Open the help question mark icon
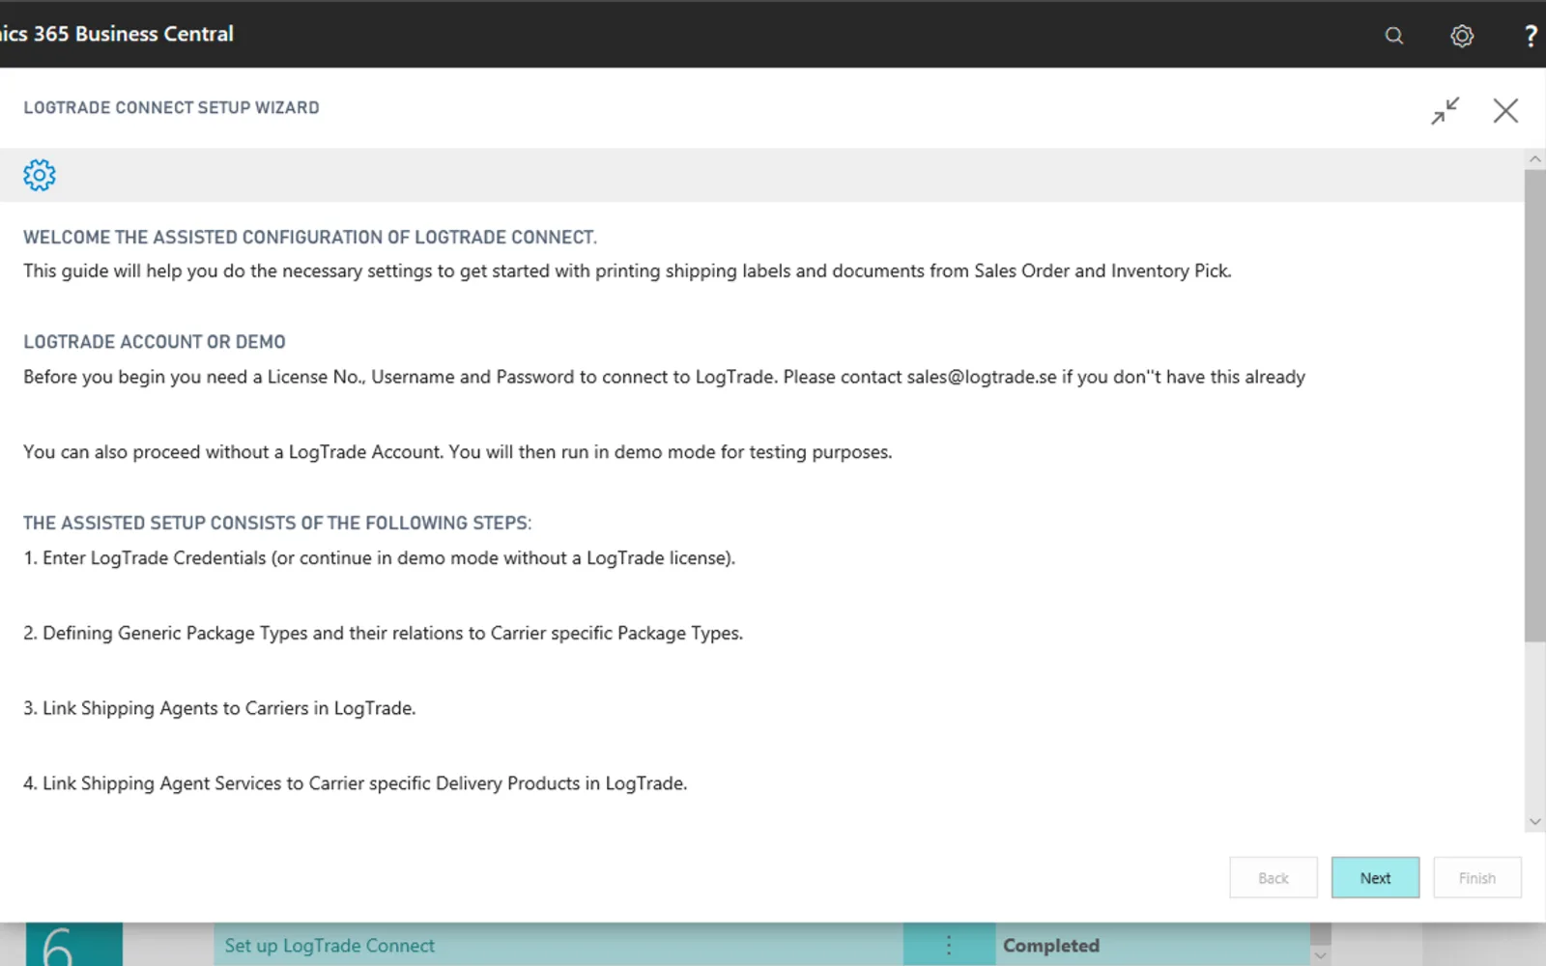Image resolution: width=1546 pixels, height=966 pixels. click(1531, 36)
